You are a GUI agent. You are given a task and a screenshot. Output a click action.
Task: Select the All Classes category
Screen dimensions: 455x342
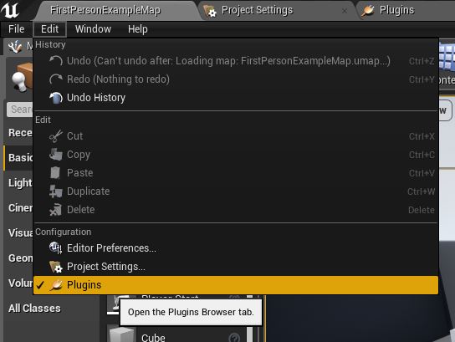point(34,309)
